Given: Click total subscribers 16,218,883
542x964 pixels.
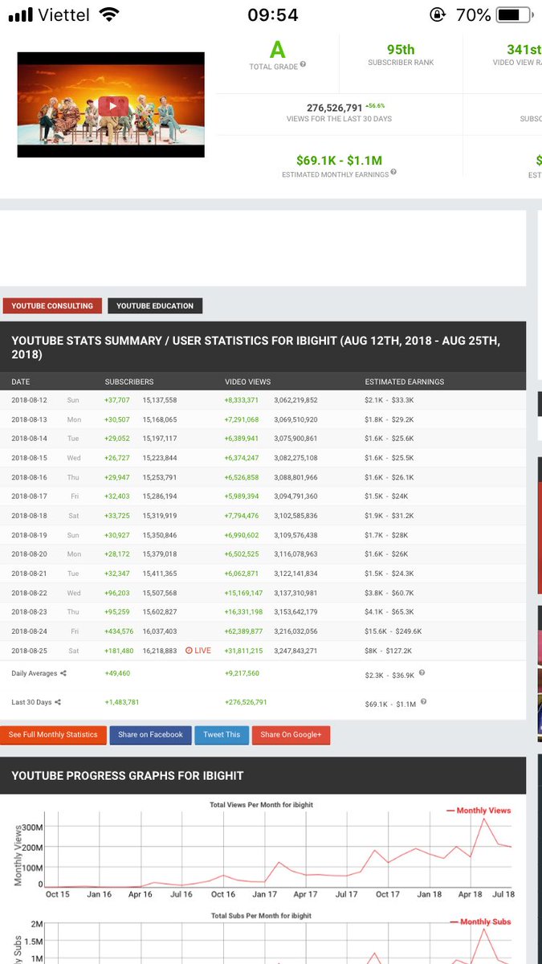Looking at the screenshot, I should (160, 651).
